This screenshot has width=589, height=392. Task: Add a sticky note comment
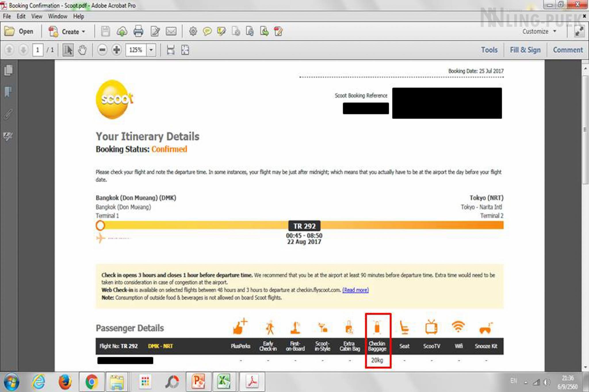[207, 31]
